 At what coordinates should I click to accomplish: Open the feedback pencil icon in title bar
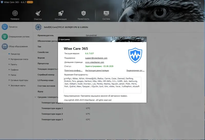(165, 3)
